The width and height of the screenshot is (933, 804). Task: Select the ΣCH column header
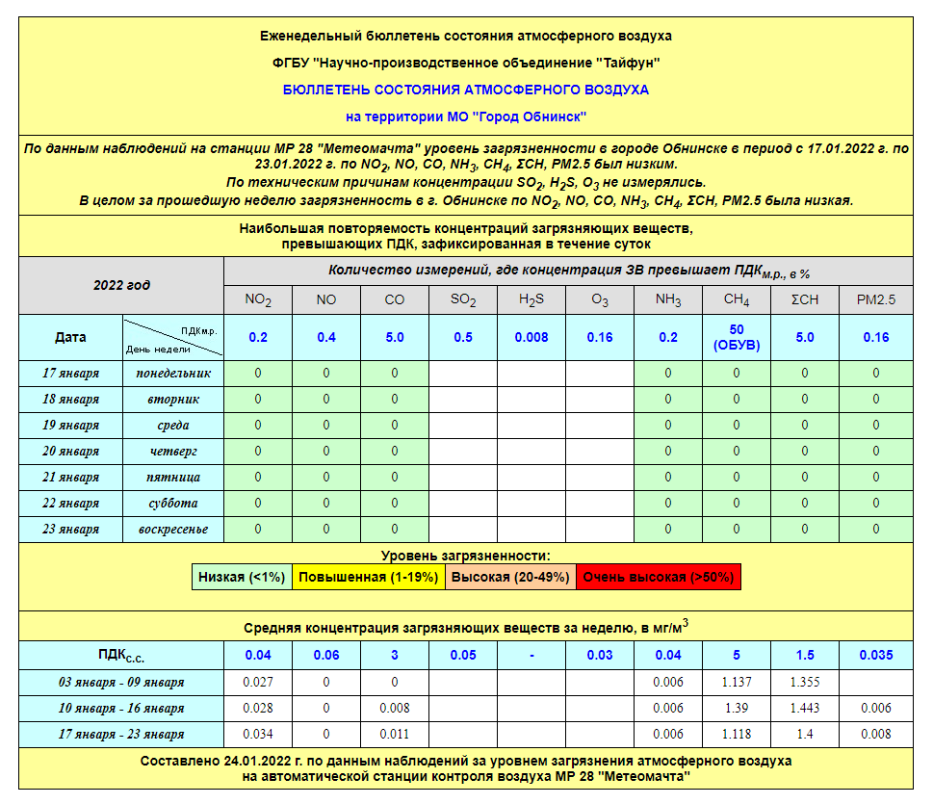click(x=805, y=300)
